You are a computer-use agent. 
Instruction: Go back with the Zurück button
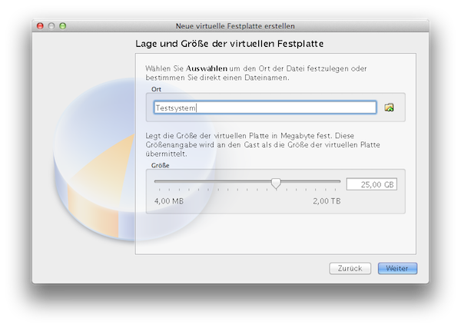[x=350, y=268]
